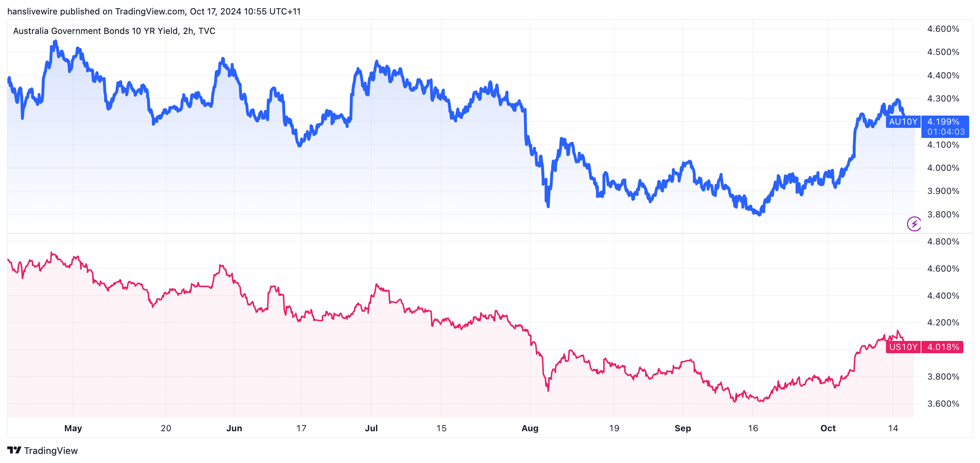The image size is (980, 463).
Task: Click the purple lightning bolt icon
Action: click(914, 224)
